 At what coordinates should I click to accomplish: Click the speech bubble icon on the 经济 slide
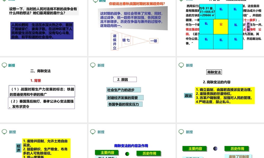4,132
